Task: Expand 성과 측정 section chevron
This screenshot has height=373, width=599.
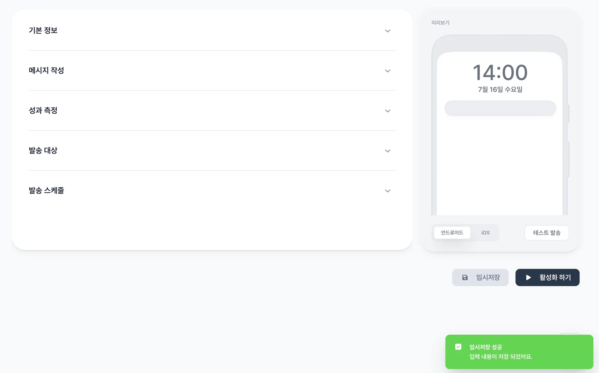Action: click(387, 111)
